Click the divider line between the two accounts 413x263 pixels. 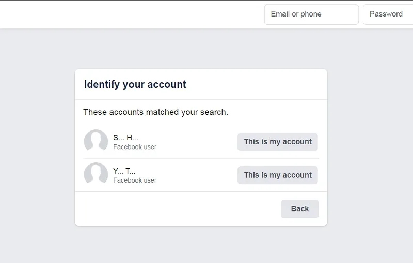[201, 159]
